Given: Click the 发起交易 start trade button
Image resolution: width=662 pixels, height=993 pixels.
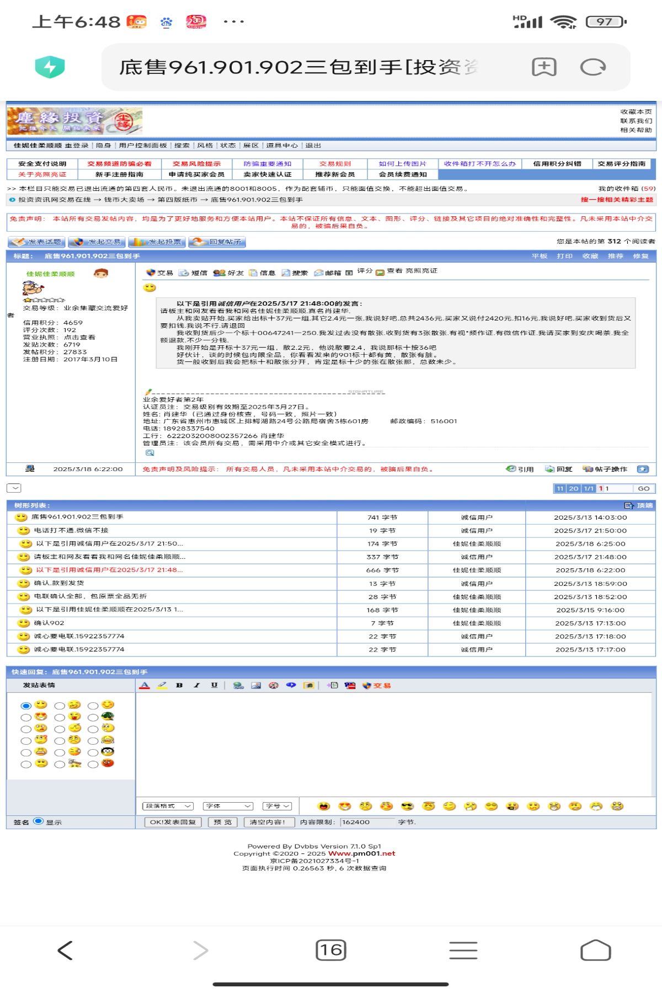Looking at the screenshot, I should tap(97, 242).
